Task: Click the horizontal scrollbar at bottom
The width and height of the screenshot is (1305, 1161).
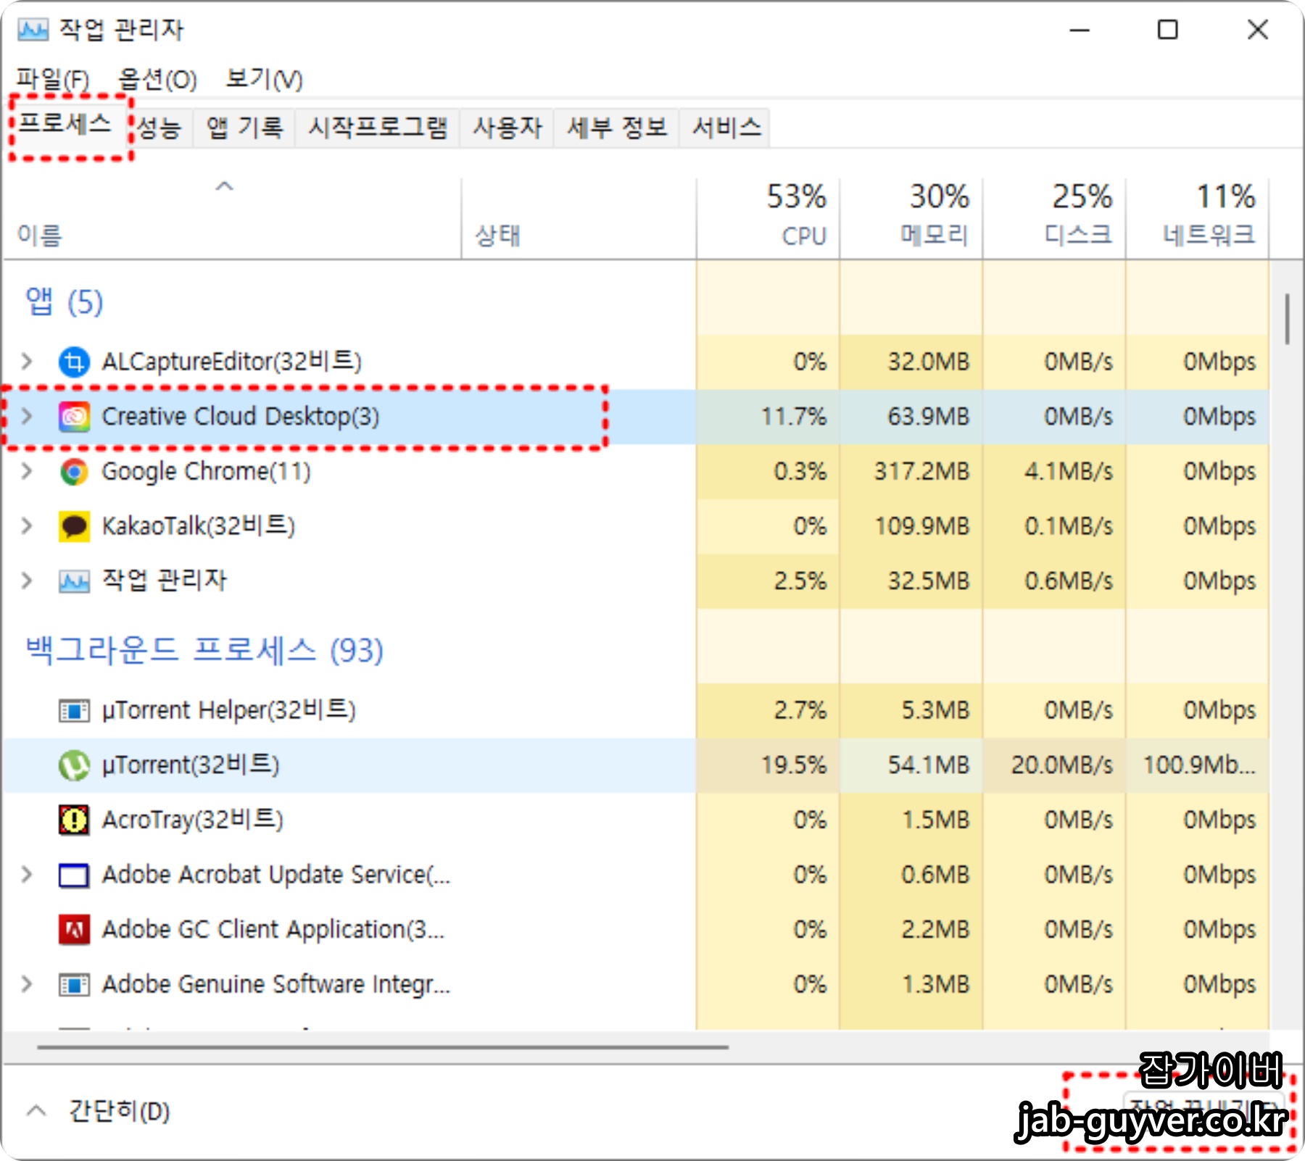Action: pyautogui.click(x=383, y=1047)
